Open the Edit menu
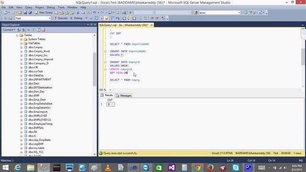This screenshot has height=172, width=306. point(11,7)
